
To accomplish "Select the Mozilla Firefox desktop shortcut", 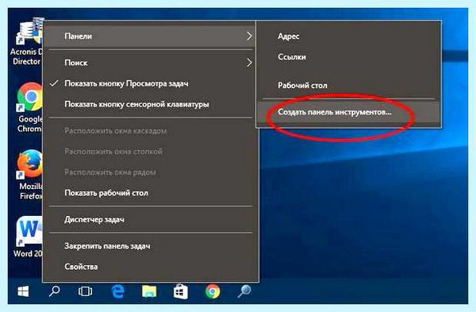I will point(30,175).
